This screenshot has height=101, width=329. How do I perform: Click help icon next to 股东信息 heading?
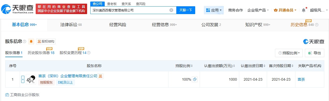pos(24,41)
